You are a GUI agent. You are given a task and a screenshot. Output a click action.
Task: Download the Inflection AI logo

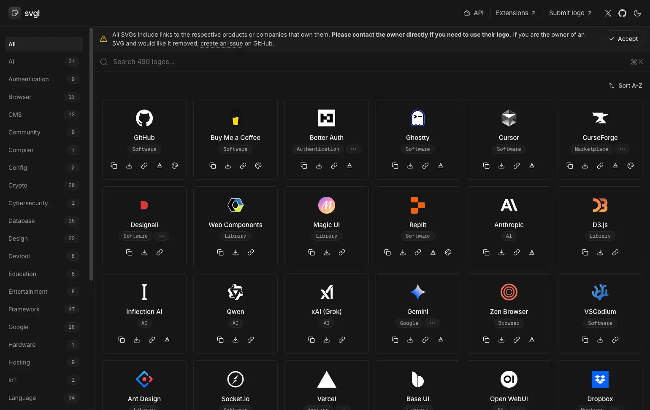pos(137,340)
